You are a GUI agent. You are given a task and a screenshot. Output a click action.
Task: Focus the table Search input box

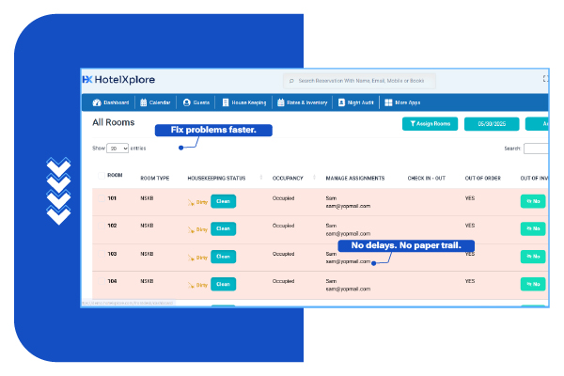[536, 149]
